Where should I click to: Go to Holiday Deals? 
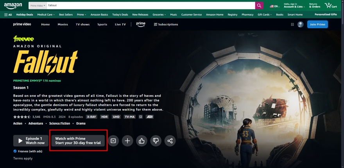click(25, 15)
